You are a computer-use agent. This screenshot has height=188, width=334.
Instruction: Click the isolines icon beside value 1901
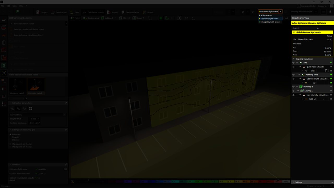[326, 71]
